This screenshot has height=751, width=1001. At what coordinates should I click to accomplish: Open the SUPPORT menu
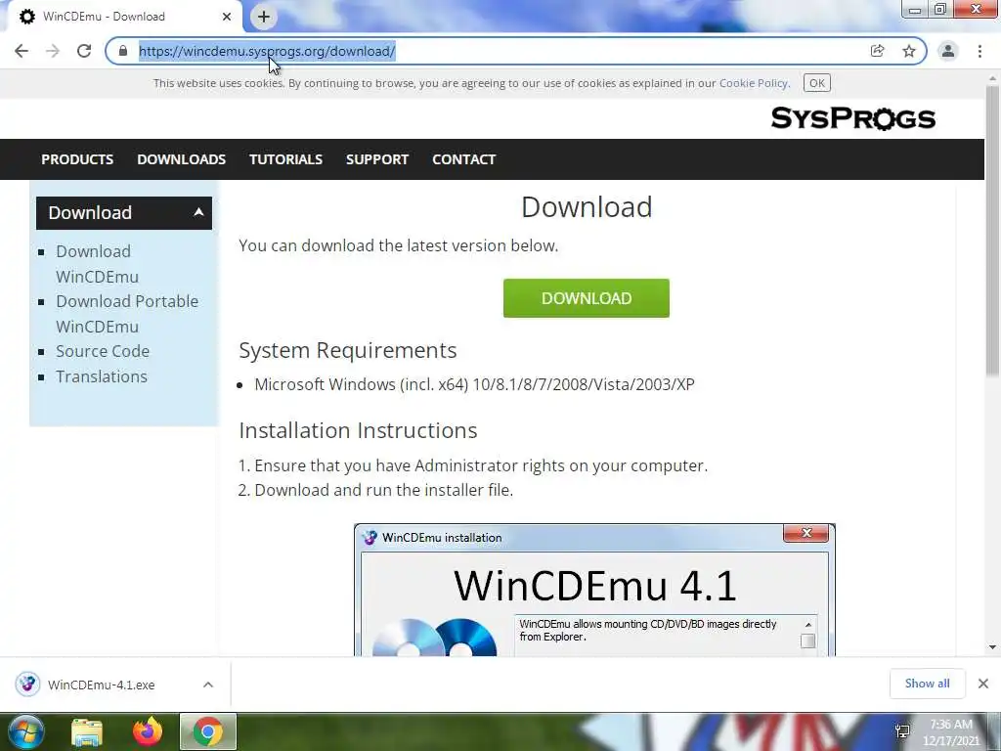(x=377, y=159)
